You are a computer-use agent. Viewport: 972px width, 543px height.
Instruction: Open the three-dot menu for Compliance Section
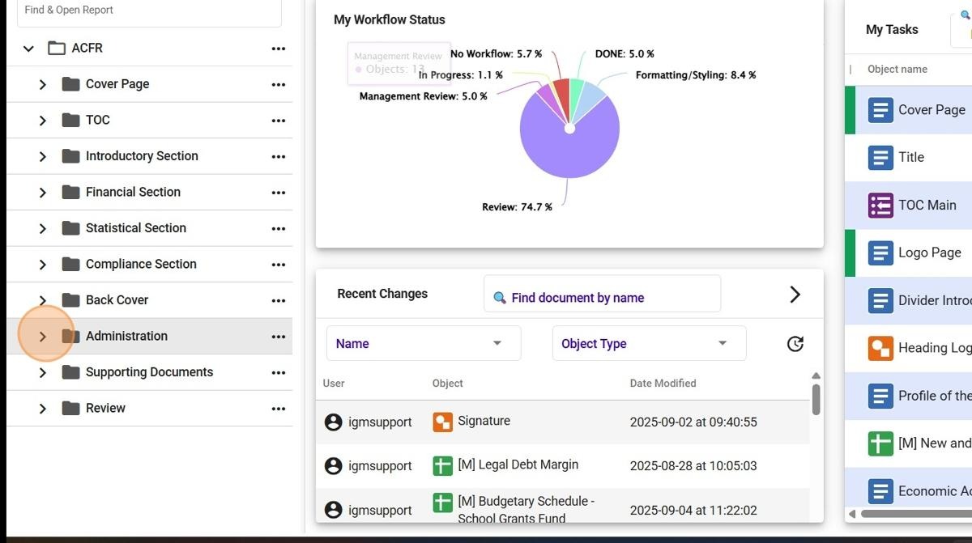coord(279,265)
